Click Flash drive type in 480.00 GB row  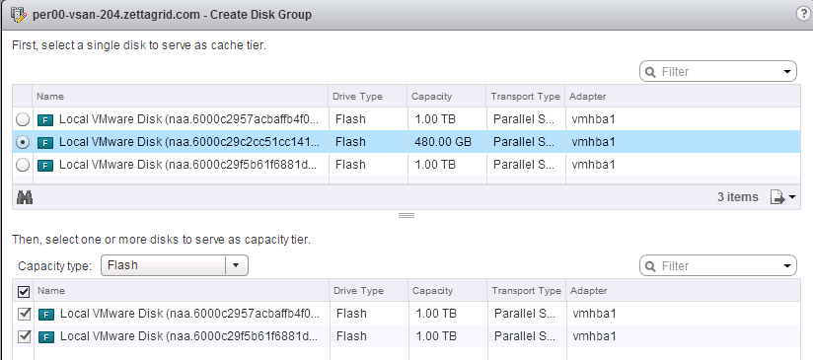(x=350, y=142)
